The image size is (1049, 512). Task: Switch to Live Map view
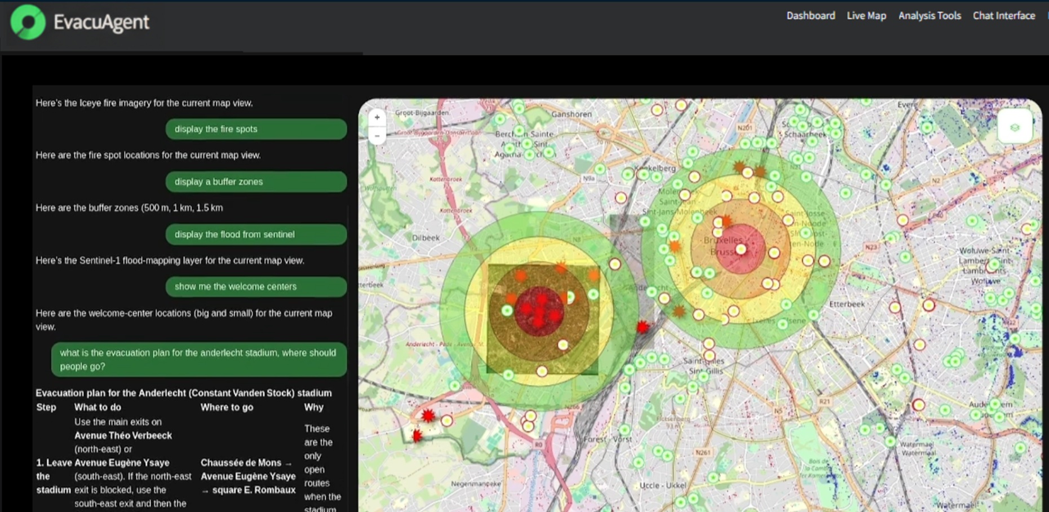click(866, 16)
